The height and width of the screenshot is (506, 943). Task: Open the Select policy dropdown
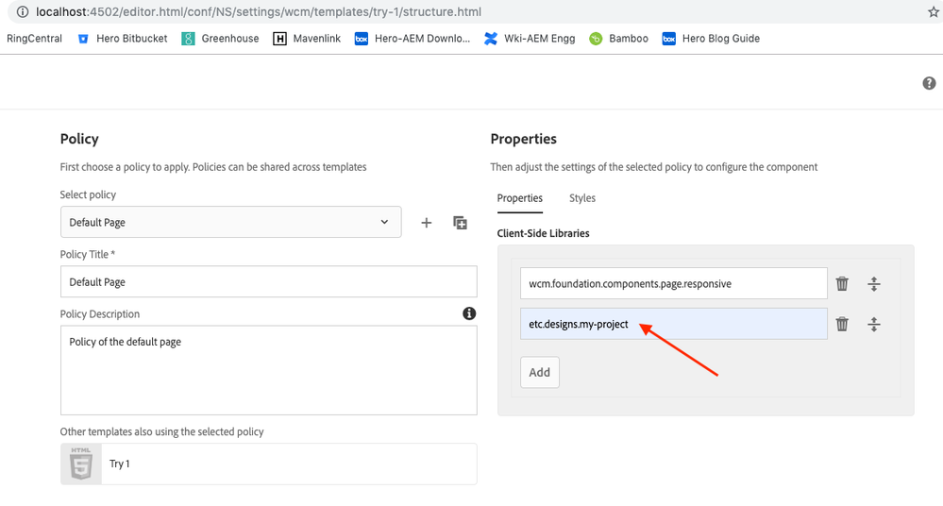coord(231,222)
